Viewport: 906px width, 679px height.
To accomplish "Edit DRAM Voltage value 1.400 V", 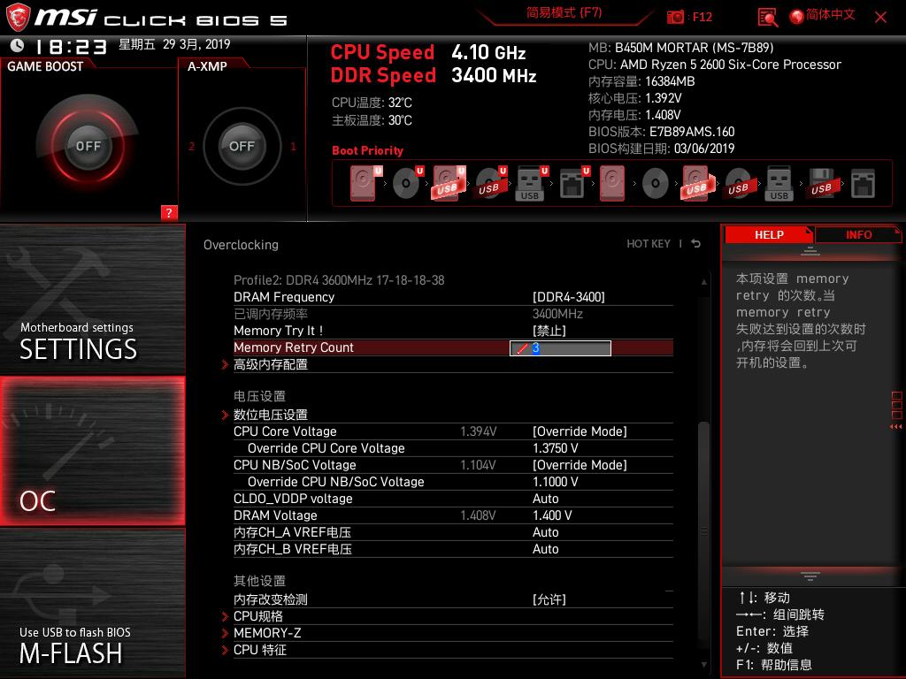I will point(552,515).
